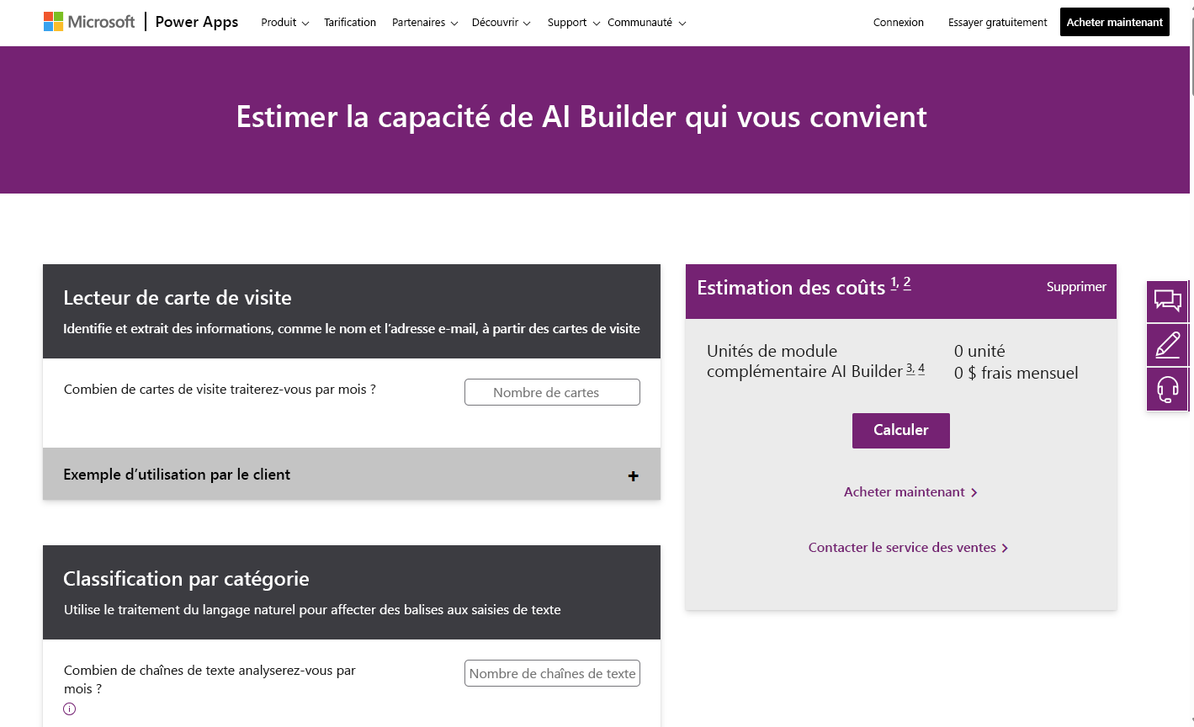Open footnote 3 beside AI Builder units

point(910,369)
